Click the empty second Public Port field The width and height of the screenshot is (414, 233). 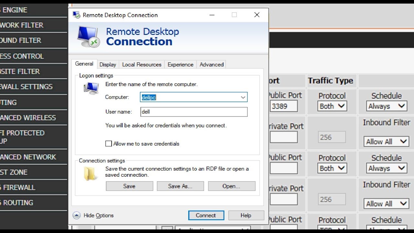[x=284, y=168]
